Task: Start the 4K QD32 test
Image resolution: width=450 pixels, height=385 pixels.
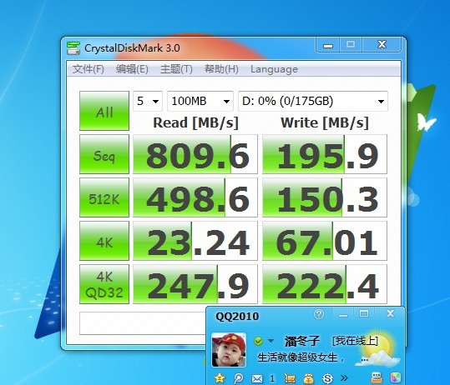Action: tap(104, 284)
